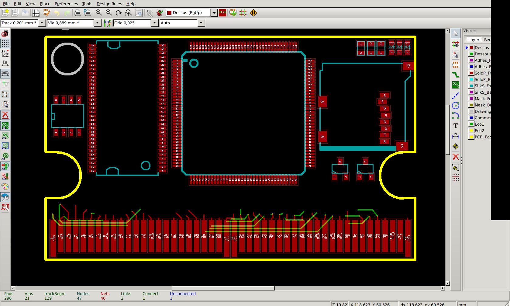Run the Design Rules Check ladybug icon
Screen dimensions: 510x306
[x=160, y=12]
